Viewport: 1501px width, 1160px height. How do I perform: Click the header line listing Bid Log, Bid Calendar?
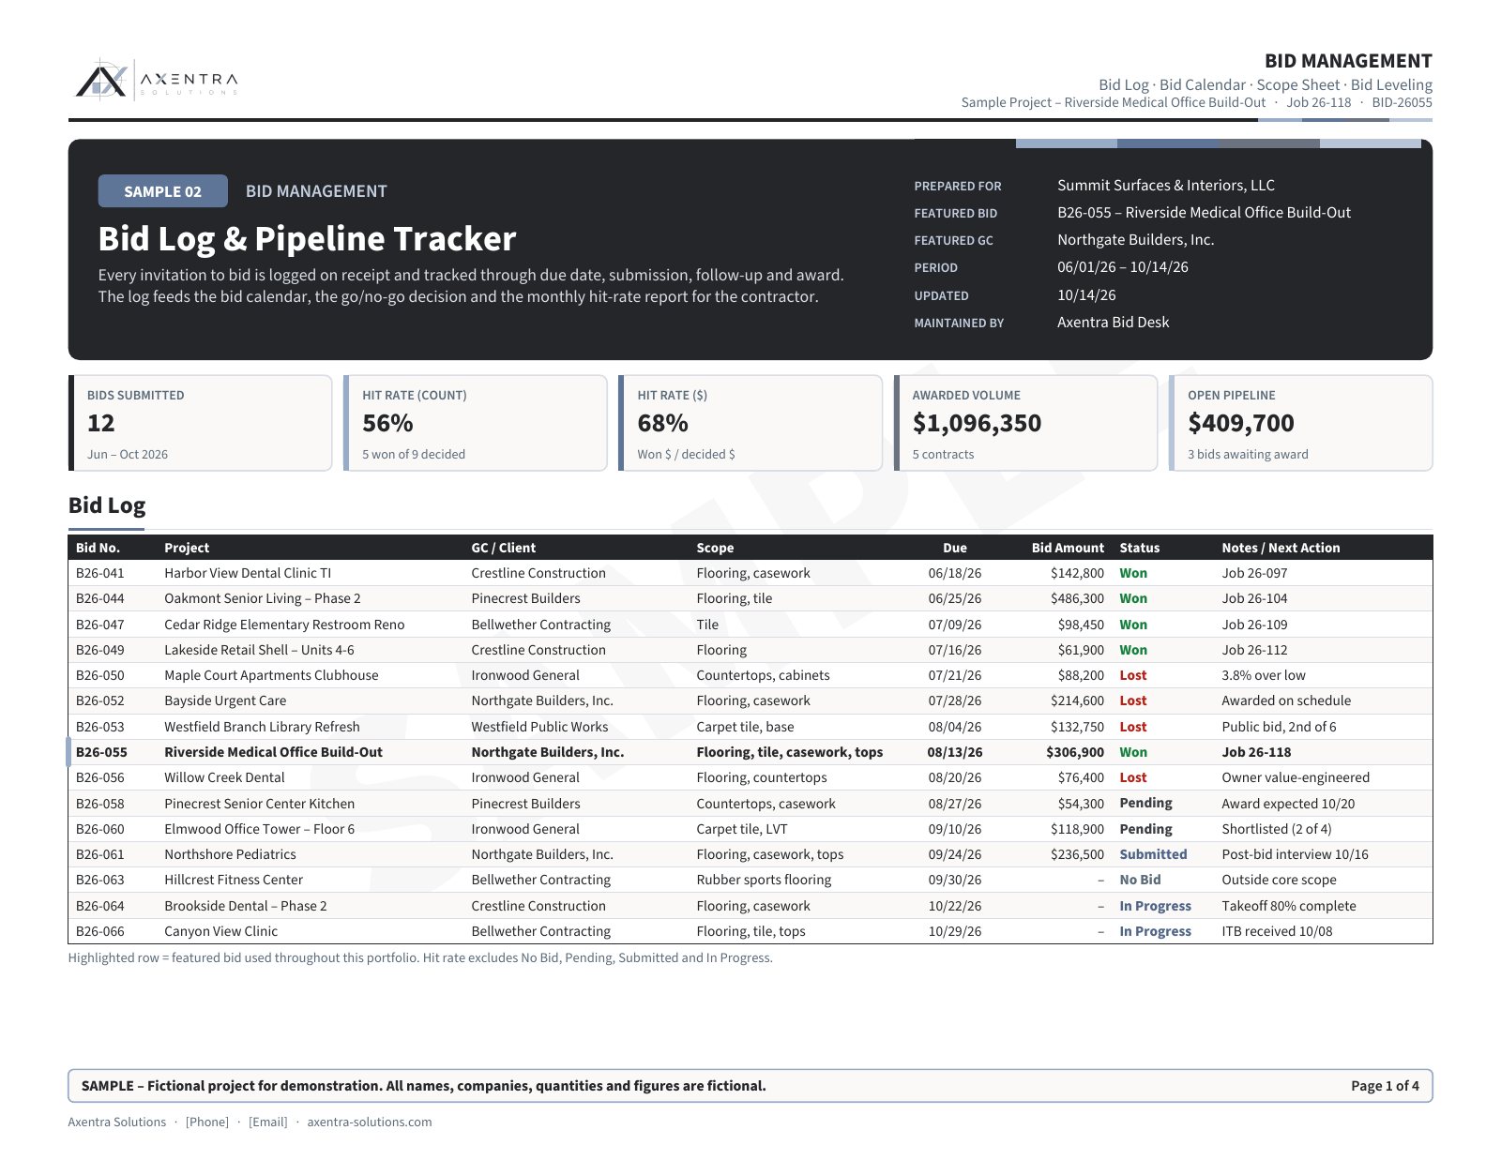point(1266,84)
